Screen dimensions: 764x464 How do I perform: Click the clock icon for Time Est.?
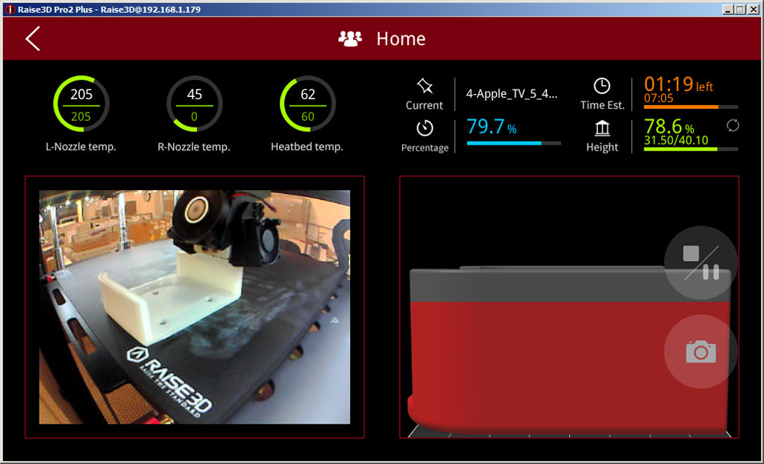[x=601, y=86]
